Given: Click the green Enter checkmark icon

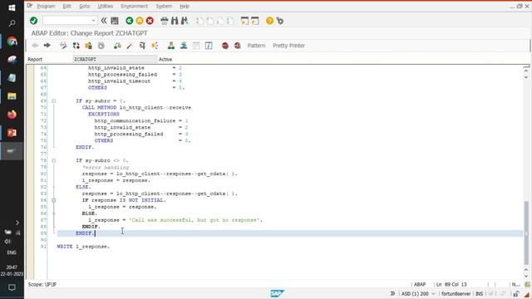Looking at the screenshot, I should tap(33, 21).
